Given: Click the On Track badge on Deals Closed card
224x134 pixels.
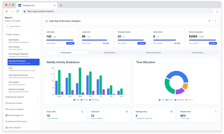Looking at the screenshot, I should tap(177, 43).
